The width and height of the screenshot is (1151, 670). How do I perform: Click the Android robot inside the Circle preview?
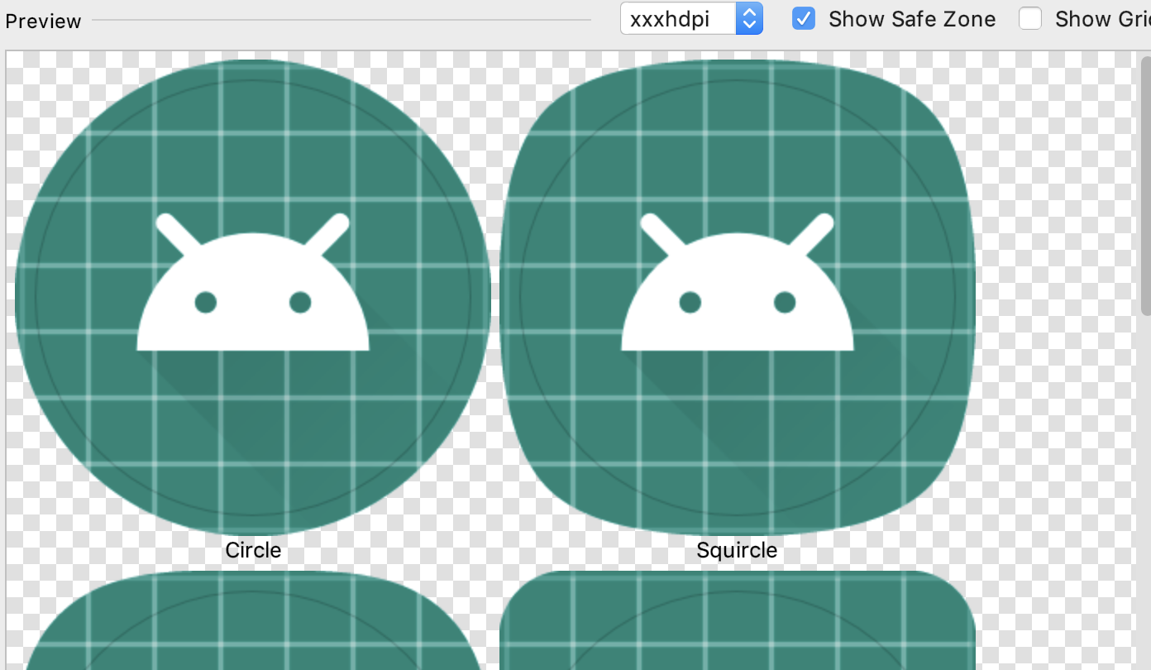tap(253, 285)
